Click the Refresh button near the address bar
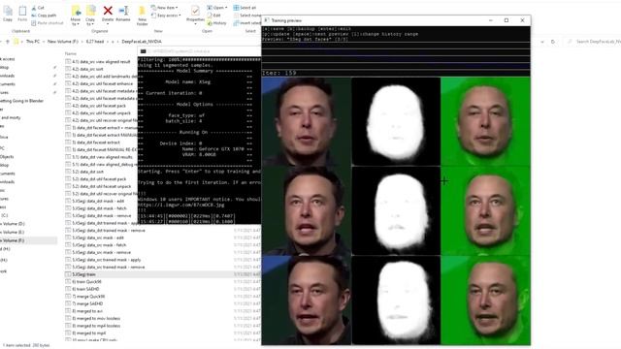The height and width of the screenshot is (349, 621). (x=553, y=41)
